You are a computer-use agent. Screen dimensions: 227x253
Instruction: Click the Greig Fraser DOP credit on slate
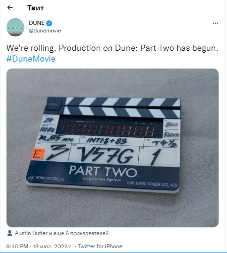pyautogui.click(x=152, y=184)
